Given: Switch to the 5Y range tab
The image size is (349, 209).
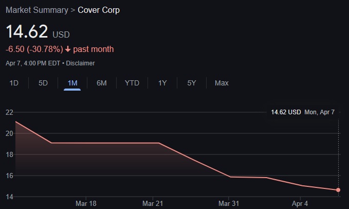Looking at the screenshot, I should pyautogui.click(x=192, y=83).
